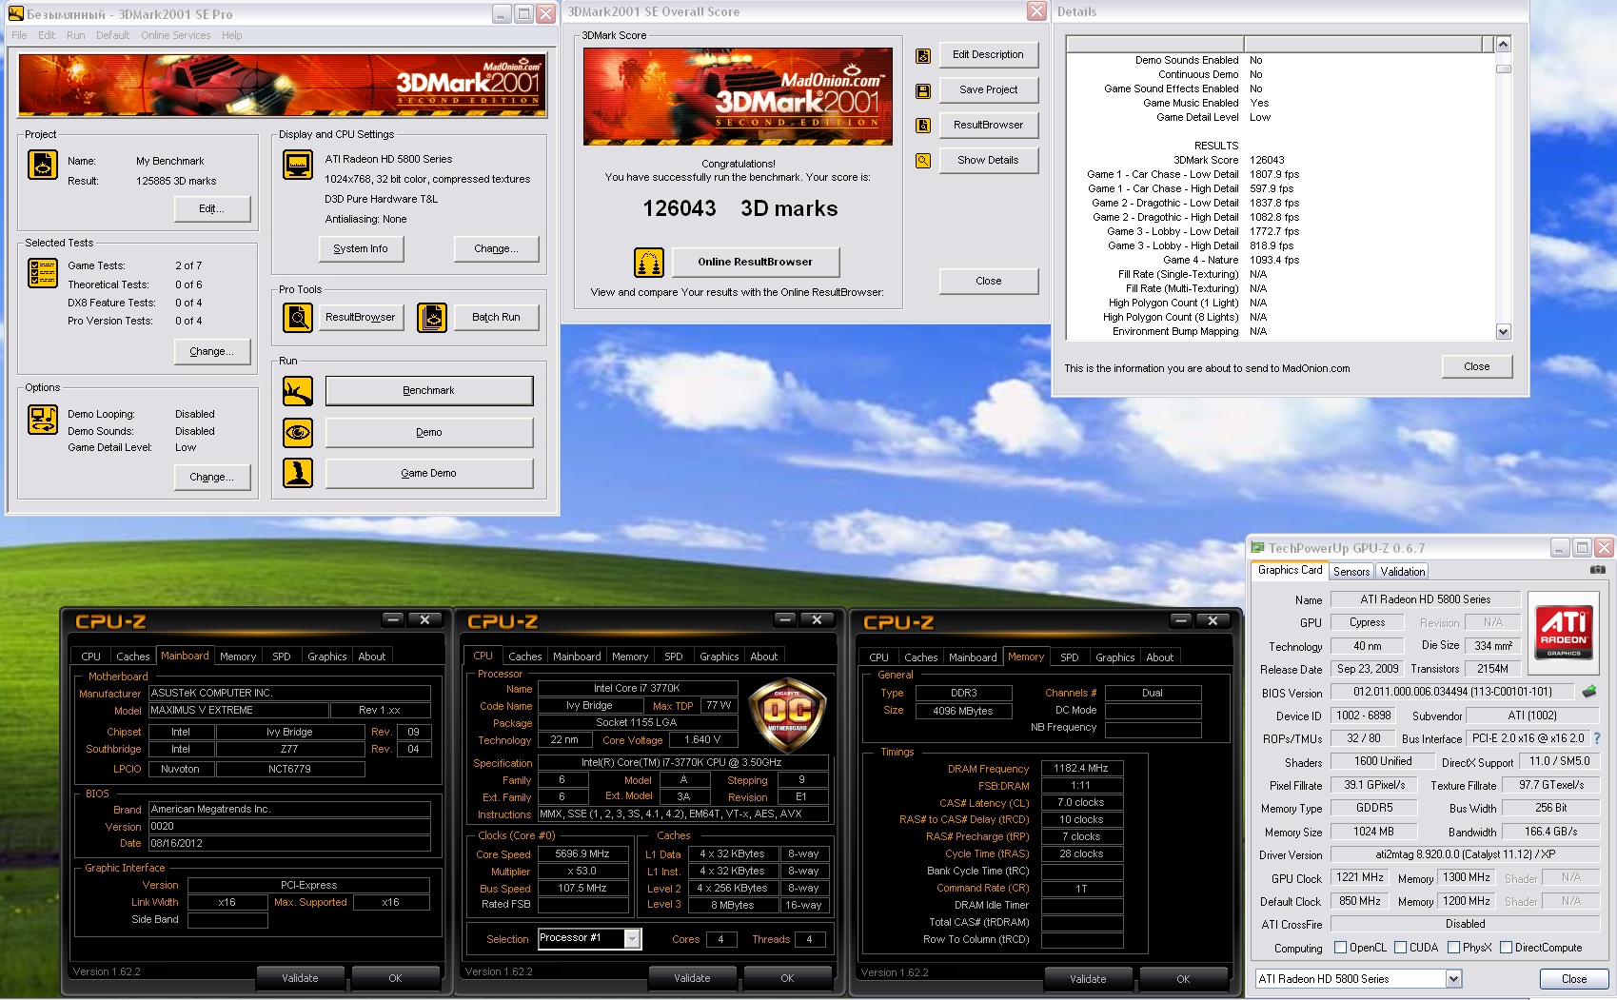Viewport: 1617px width, 1000px height.
Task: Open the Processor #1 selection dropdown
Action: tap(632, 939)
